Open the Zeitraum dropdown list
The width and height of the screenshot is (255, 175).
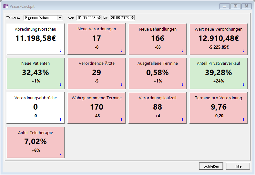point(60,18)
